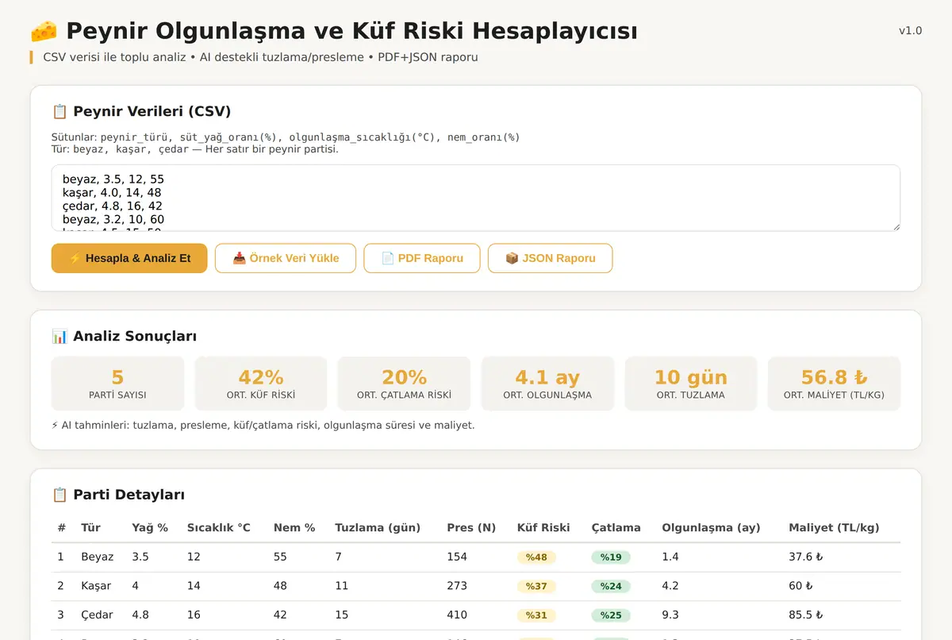
Task: Click the %19 cracking badge
Action: pyautogui.click(x=611, y=557)
